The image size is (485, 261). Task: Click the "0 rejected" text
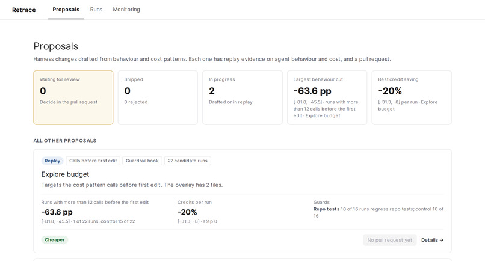point(136,102)
